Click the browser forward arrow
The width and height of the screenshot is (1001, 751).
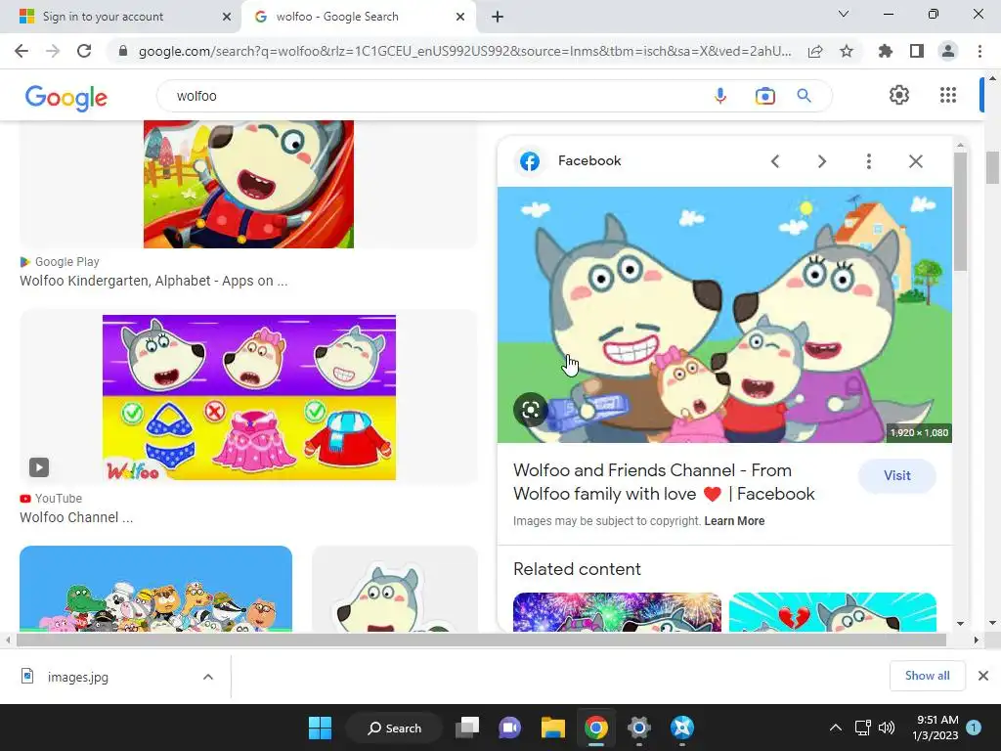click(53, 51)
